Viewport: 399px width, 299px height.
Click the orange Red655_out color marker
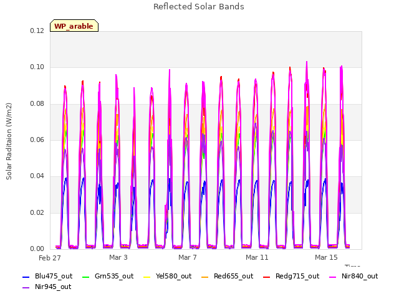click(205, 277)
